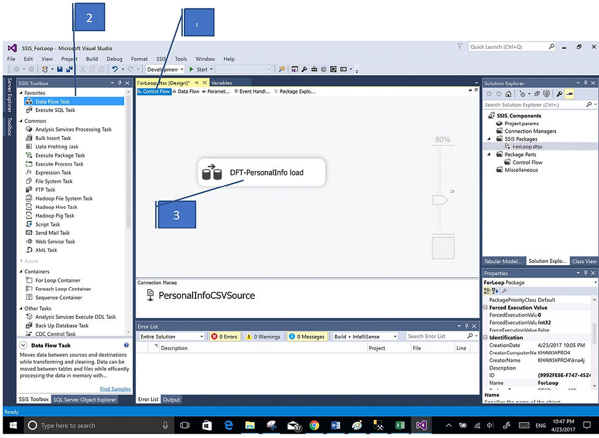Toggle the 0 Warnings filter
This screenshot has width=599, height=438.
coord(263,337)
